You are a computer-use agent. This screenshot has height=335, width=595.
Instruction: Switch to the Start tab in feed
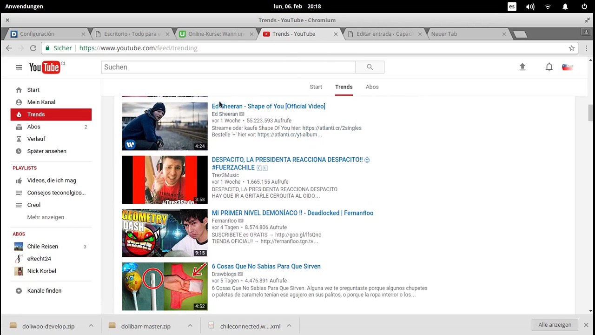coord(316,87)
